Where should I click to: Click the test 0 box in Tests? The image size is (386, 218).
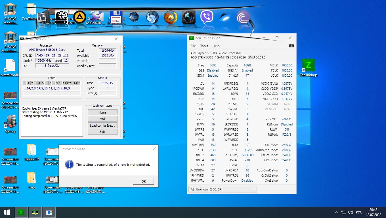(x=25, y=83)
